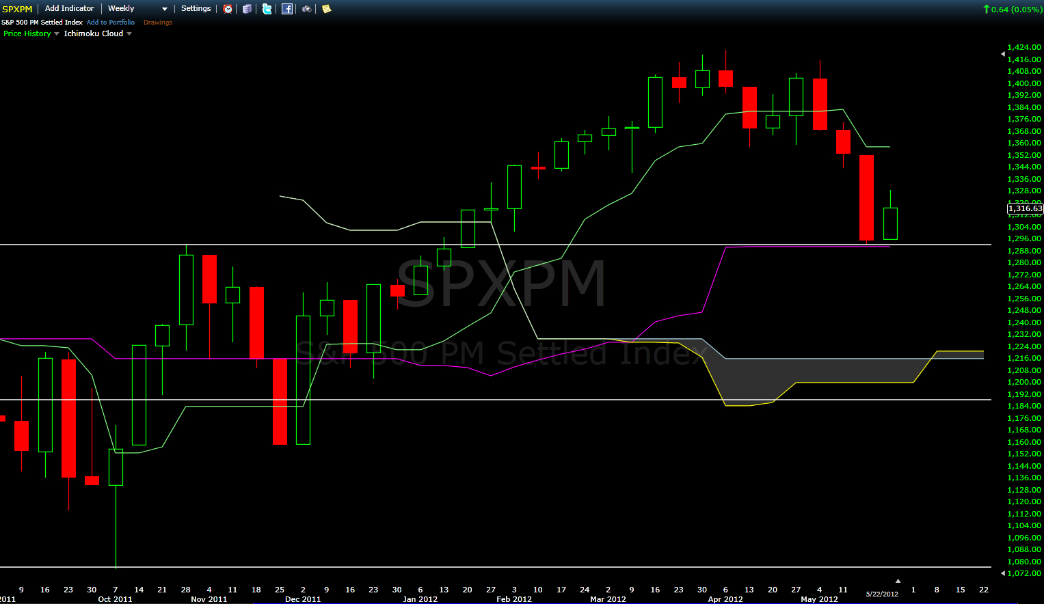Click the 1,400.00 price axis label
This screenshot has height=604, width=1044.
pos(1024,83)
